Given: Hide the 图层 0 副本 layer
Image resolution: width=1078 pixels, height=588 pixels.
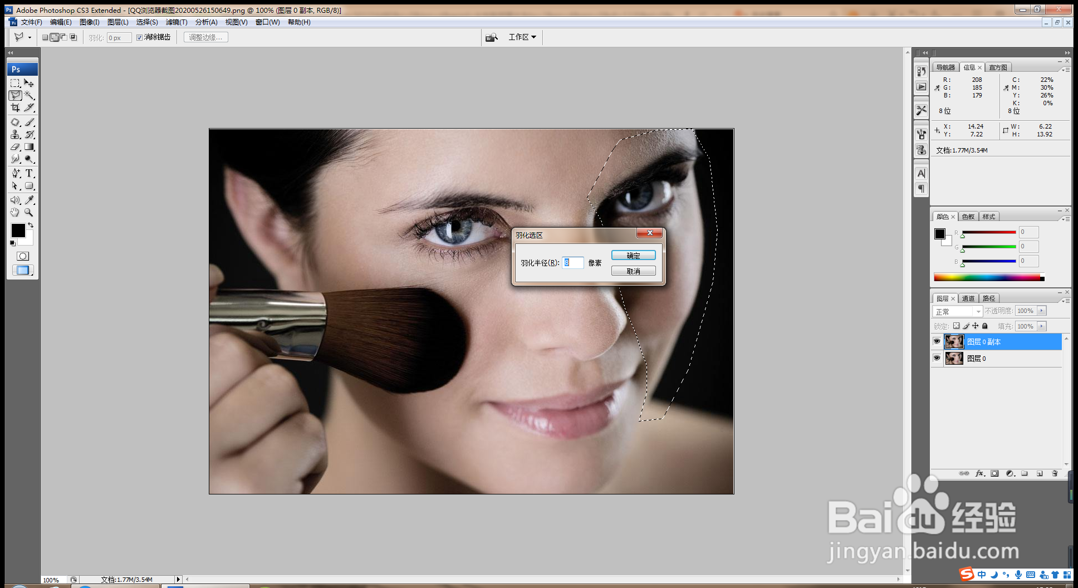Looking at the screenshot, I should tap(937, 341).
